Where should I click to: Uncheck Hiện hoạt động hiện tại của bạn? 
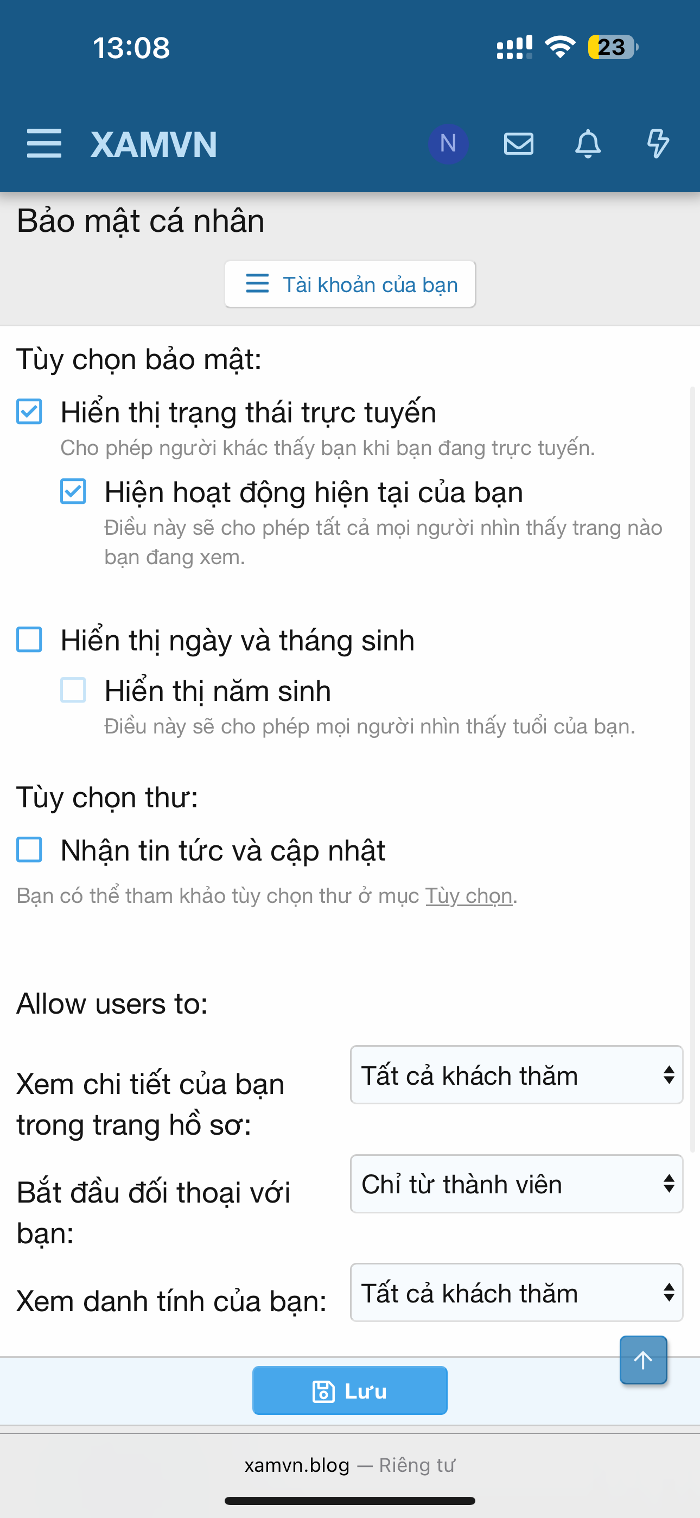click(x=73, y=491)
